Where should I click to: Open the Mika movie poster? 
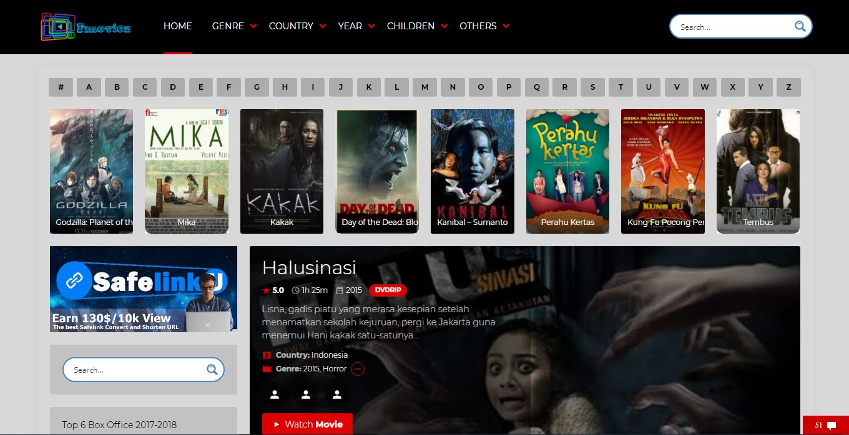(187, 171)
